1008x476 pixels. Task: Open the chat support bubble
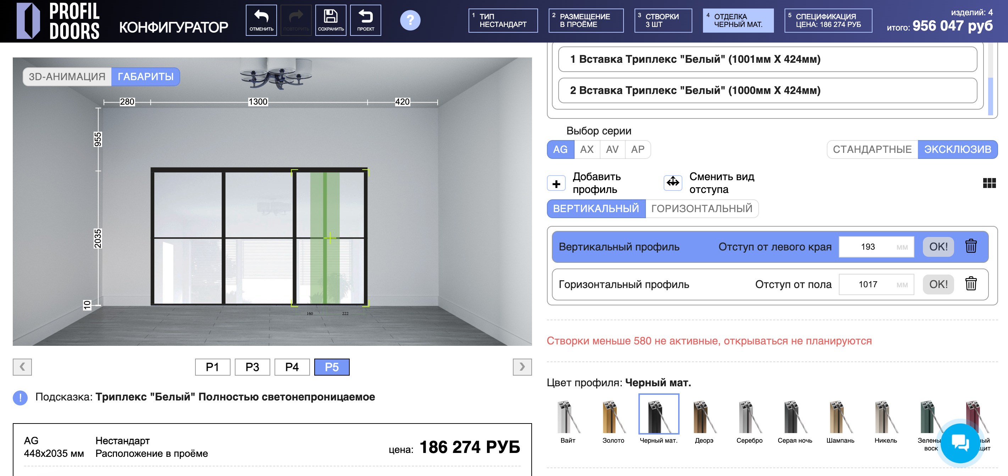(x=960, y=443)
